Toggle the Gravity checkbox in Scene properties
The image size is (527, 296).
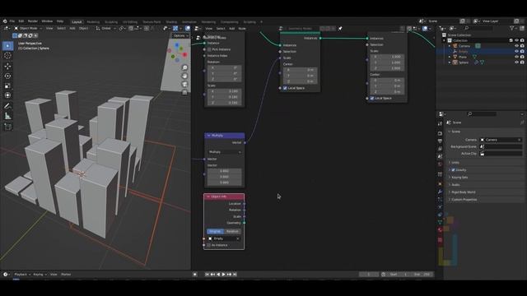pyautogui.click(x=453, y=170)
